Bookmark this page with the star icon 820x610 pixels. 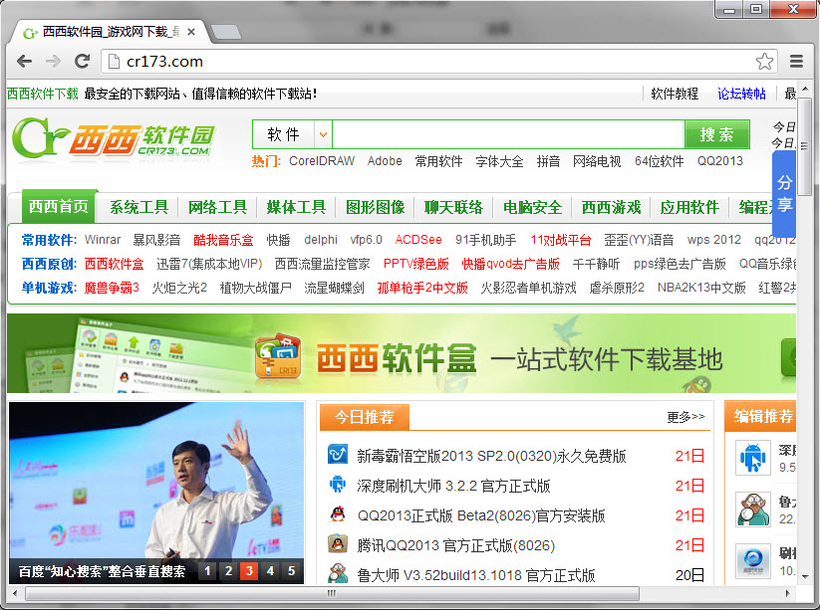coord(764,62)
